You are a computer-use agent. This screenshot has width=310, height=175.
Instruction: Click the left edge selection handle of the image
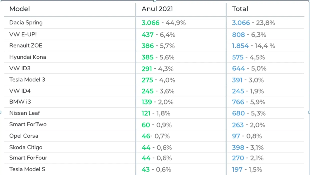(1, 112)
